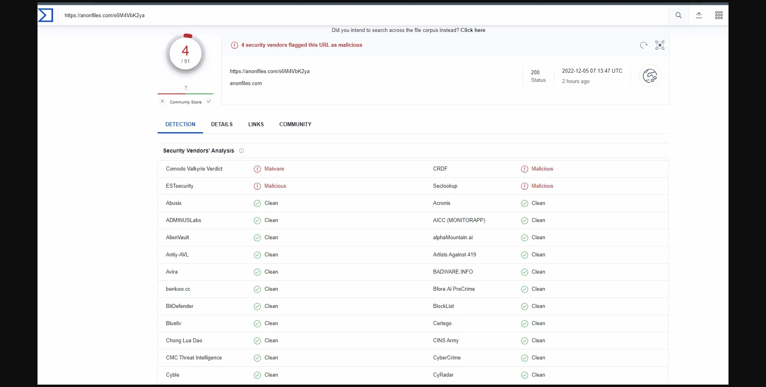Image resolution: width=766 pixels, height=387 pixels.
Task: Click the anonfiles.com domain link
Action: point(246,83)
